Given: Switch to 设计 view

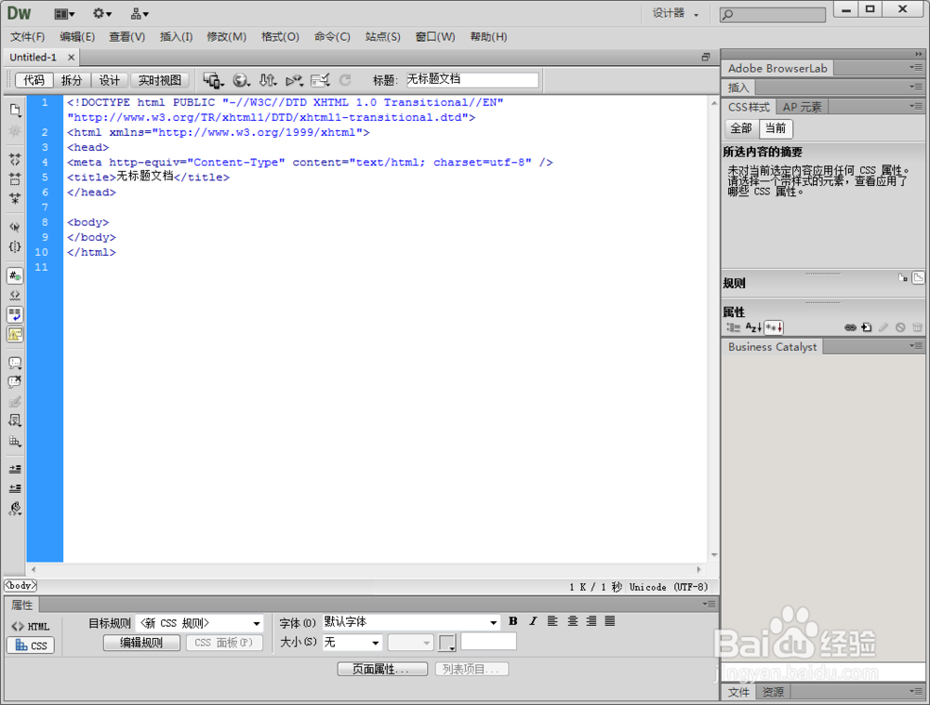Looking at the screenshot, I should click(x=110, y=80).
